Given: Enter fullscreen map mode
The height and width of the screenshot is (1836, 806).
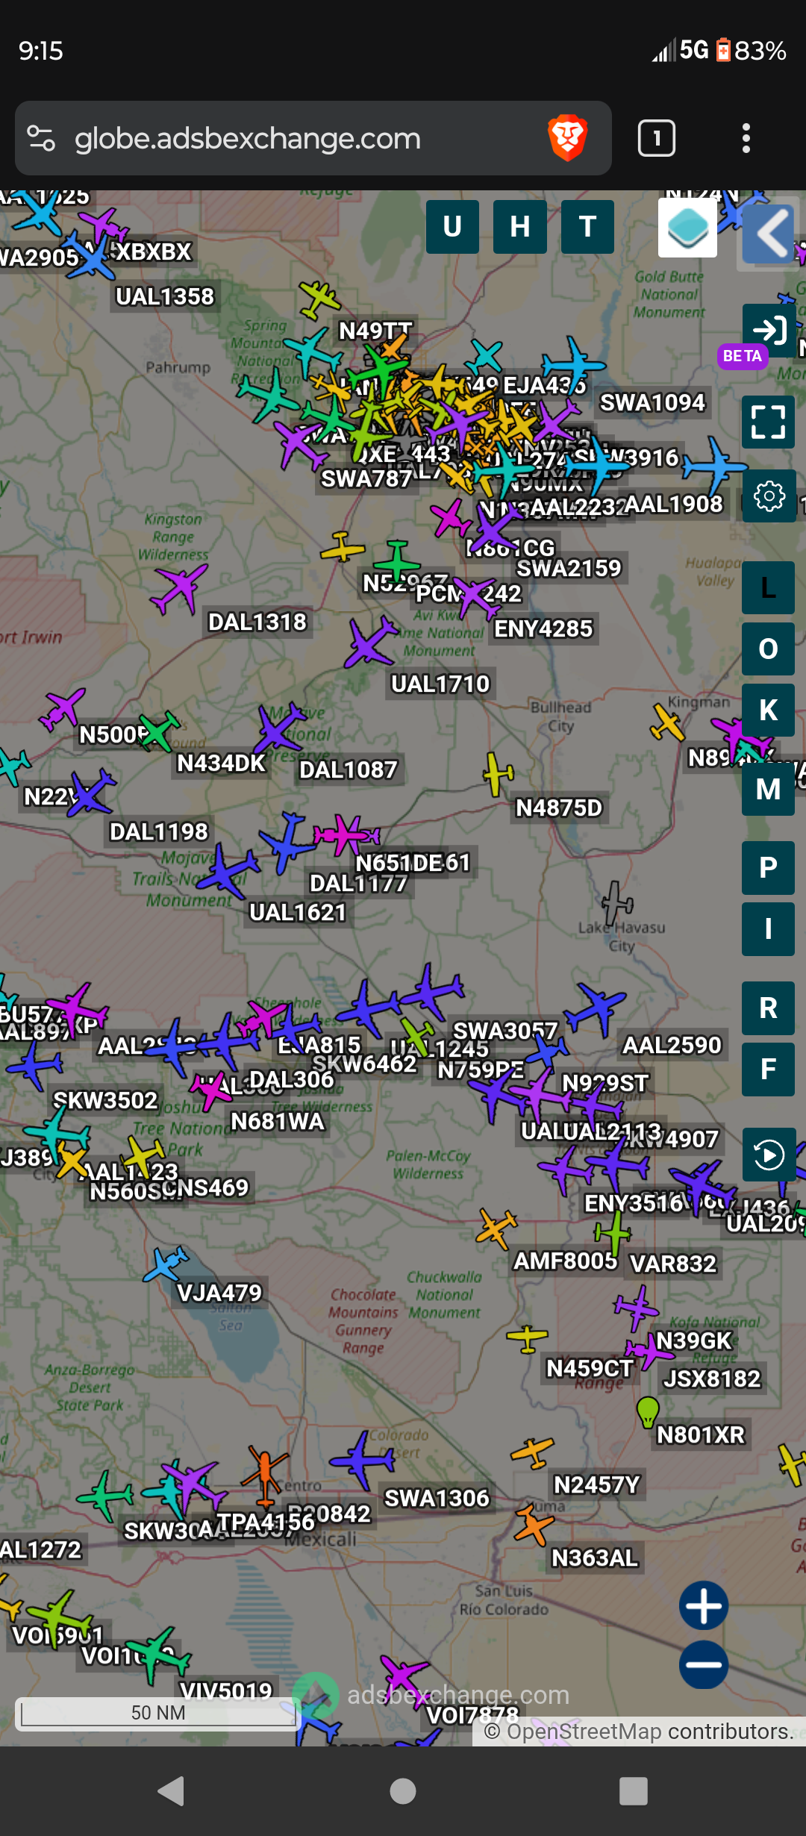Looking at the screenshot, I should (768, 422).
